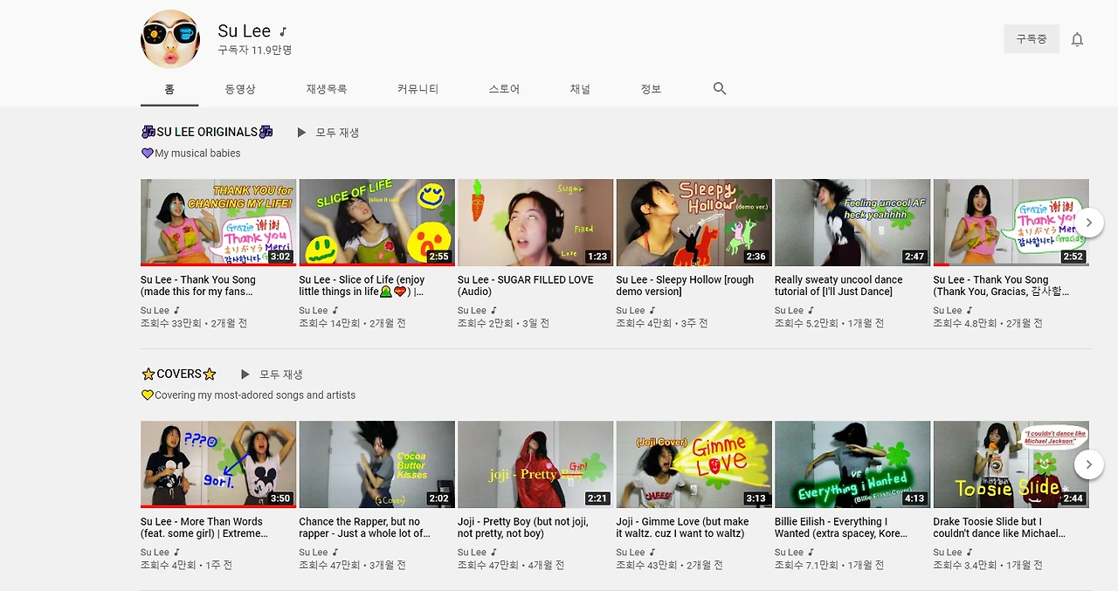Open More Than Words video thumbnail
This screenshot has height=591, width=1118.
pos(218,464)
